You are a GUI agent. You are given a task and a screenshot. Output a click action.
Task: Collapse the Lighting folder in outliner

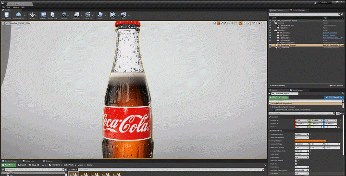275,30
